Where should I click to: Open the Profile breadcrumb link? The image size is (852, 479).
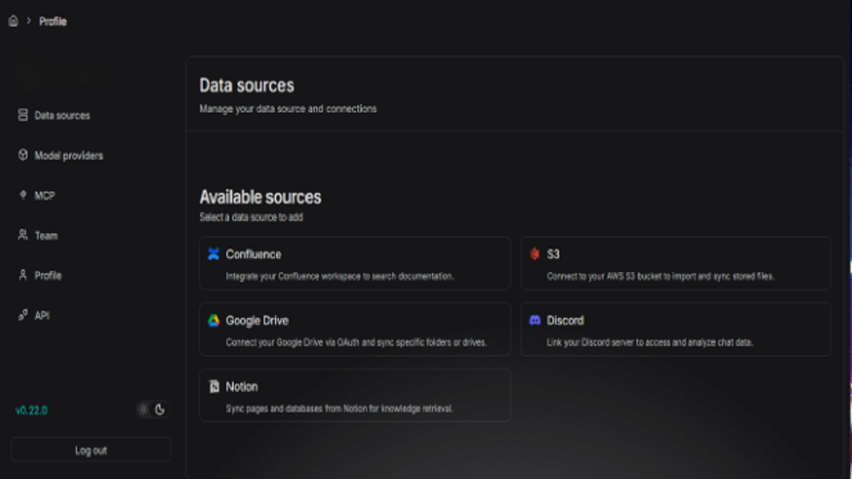pyautogui.click(x=53, y=21)
